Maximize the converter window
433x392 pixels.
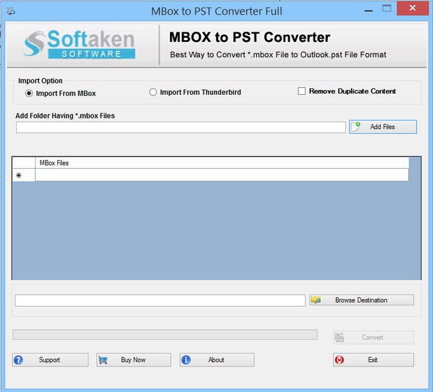pyautogui.click(x=387, y=8)
